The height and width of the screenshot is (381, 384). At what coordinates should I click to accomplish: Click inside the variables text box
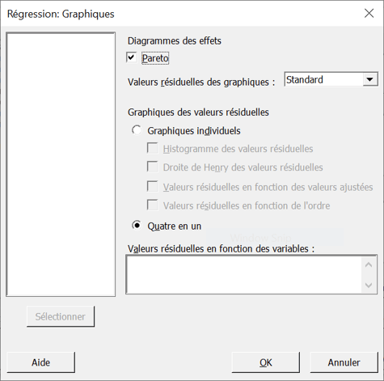coord(245,274)
